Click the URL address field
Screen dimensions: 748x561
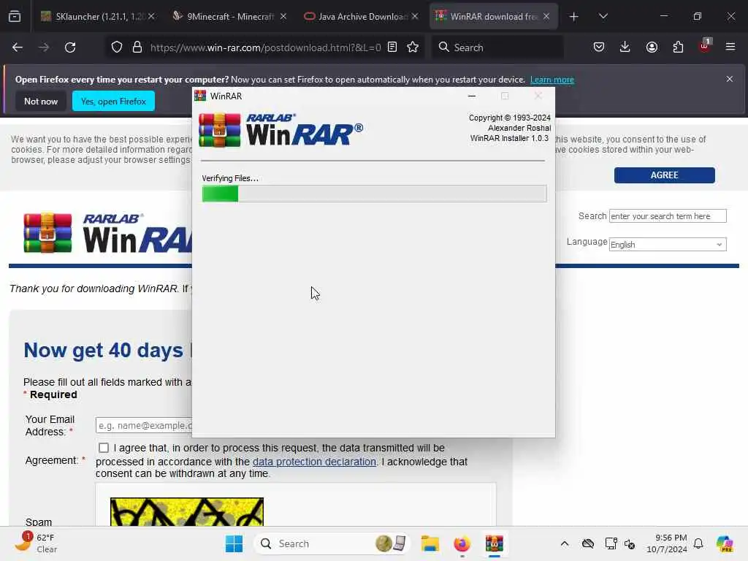click(x=265, y=47)
